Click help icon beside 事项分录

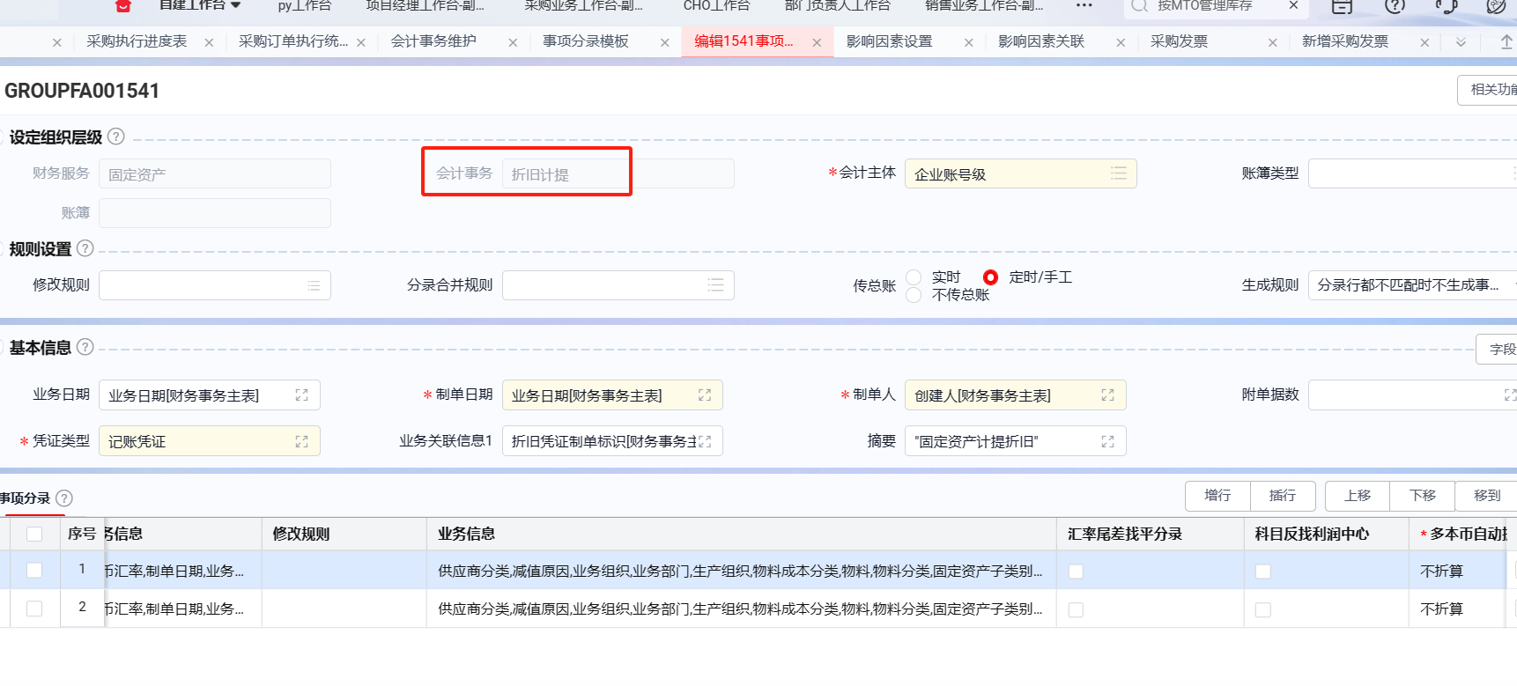[64, 498]
